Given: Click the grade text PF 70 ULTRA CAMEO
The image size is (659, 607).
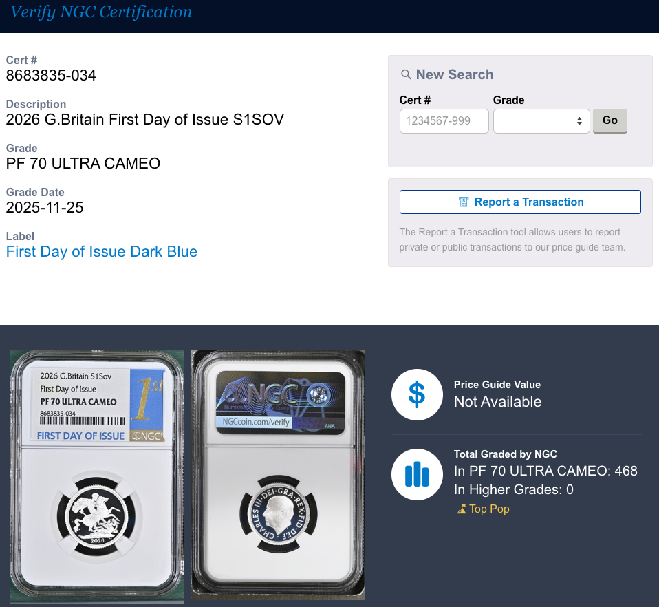Looking at the screenshot, I should pos(83,164).
